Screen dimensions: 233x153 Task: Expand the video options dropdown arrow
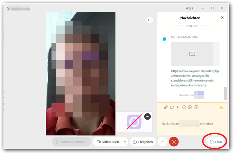[125, 142]
